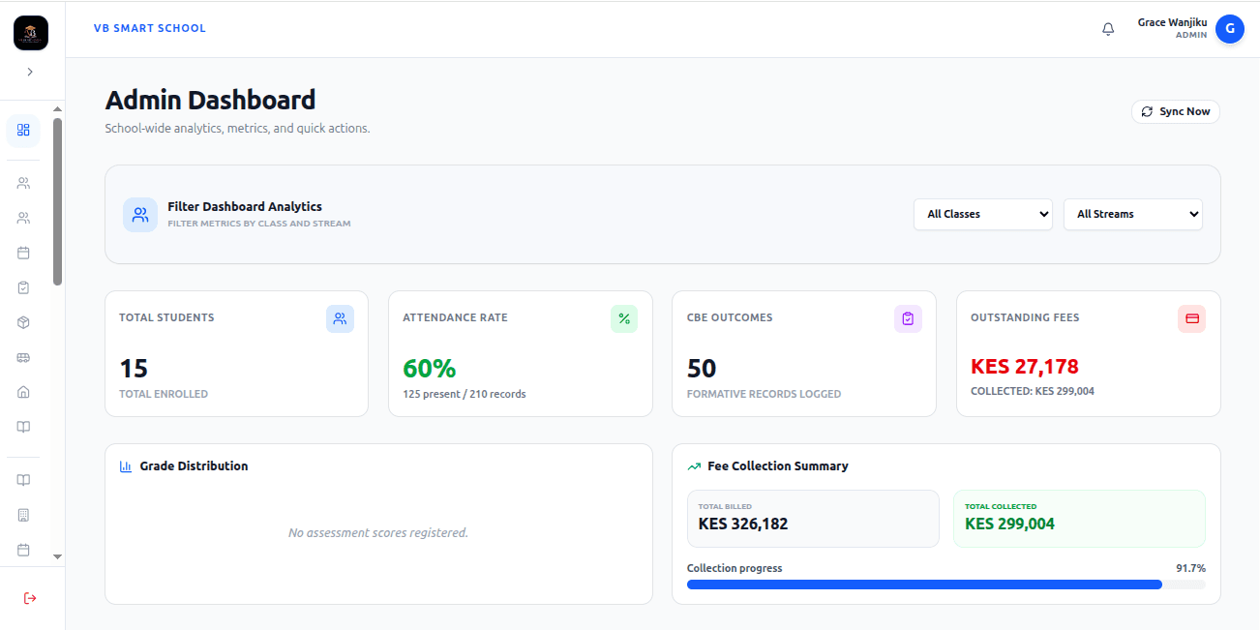
Task: Click the Fee Collection Summary trend icon
Action: click(694, 466)
